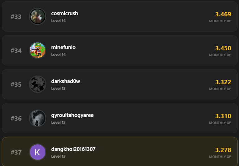Click the purple K avatar
Image resolution: width=239 pixels, height=166 pixels.
[38, 152]
